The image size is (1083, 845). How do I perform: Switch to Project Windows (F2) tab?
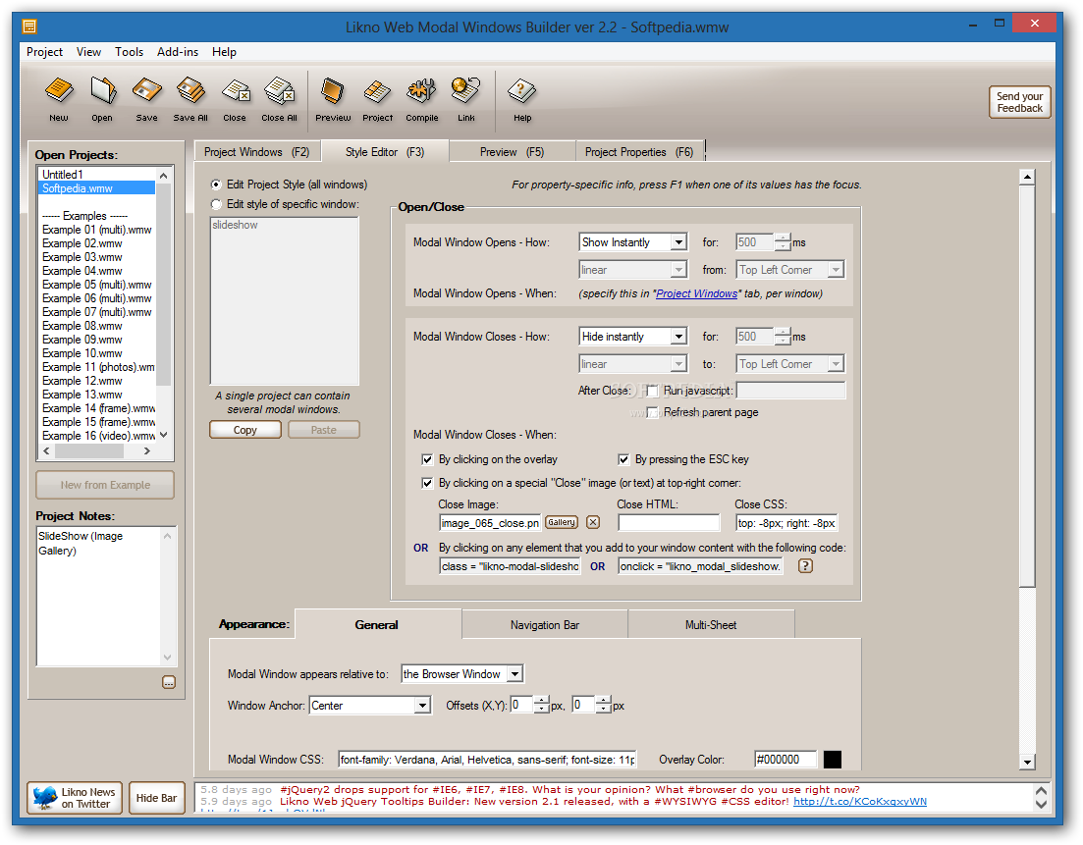point(257,152)
